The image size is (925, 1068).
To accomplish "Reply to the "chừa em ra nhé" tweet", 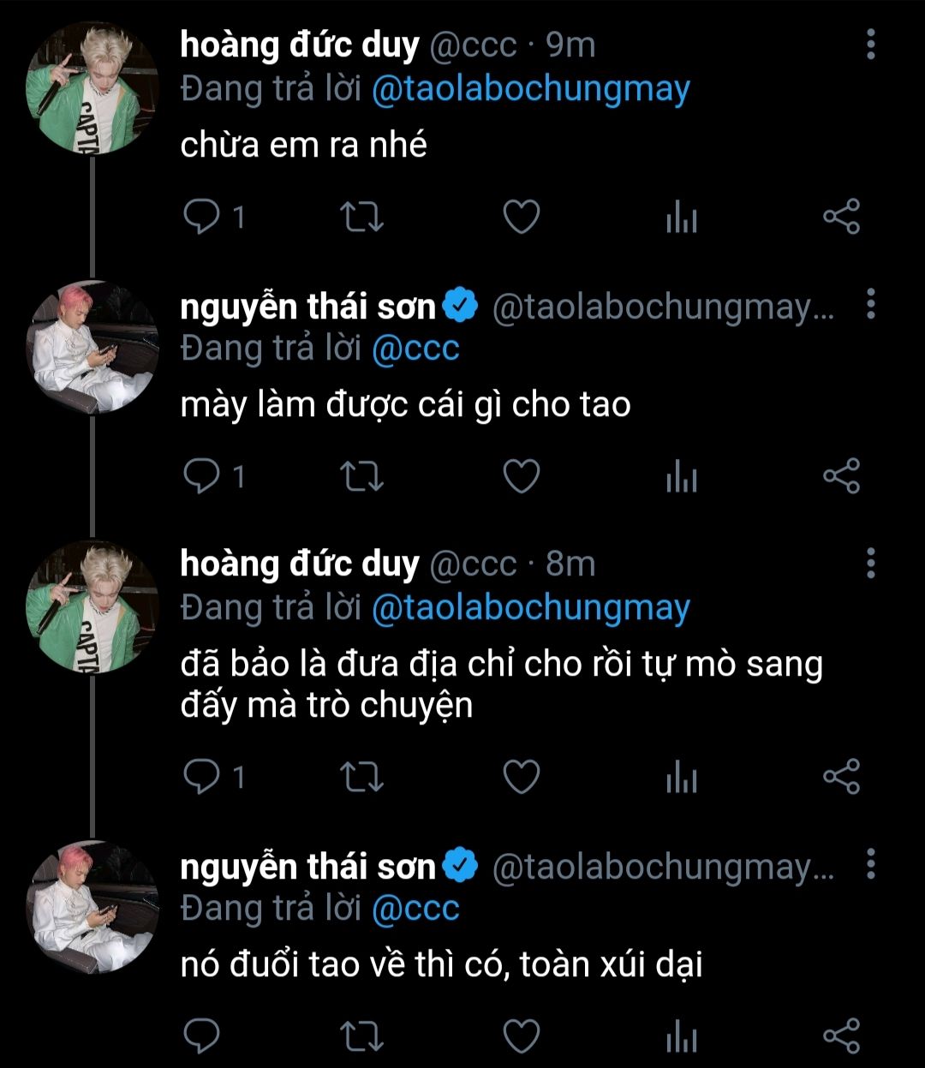I will (x=202, y=217).
